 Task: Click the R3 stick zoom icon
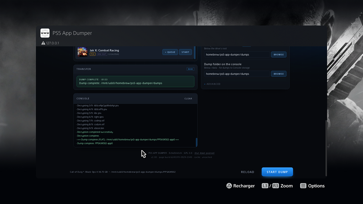point(276,186)
